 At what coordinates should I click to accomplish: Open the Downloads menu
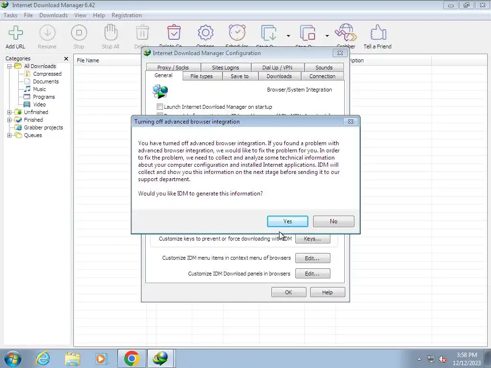coord(54,15)
